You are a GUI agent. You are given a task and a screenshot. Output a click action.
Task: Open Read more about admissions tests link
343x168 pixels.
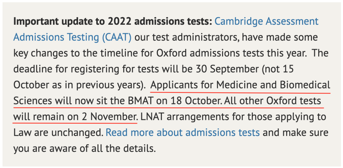pyautogui.click(x=183, y=132)
